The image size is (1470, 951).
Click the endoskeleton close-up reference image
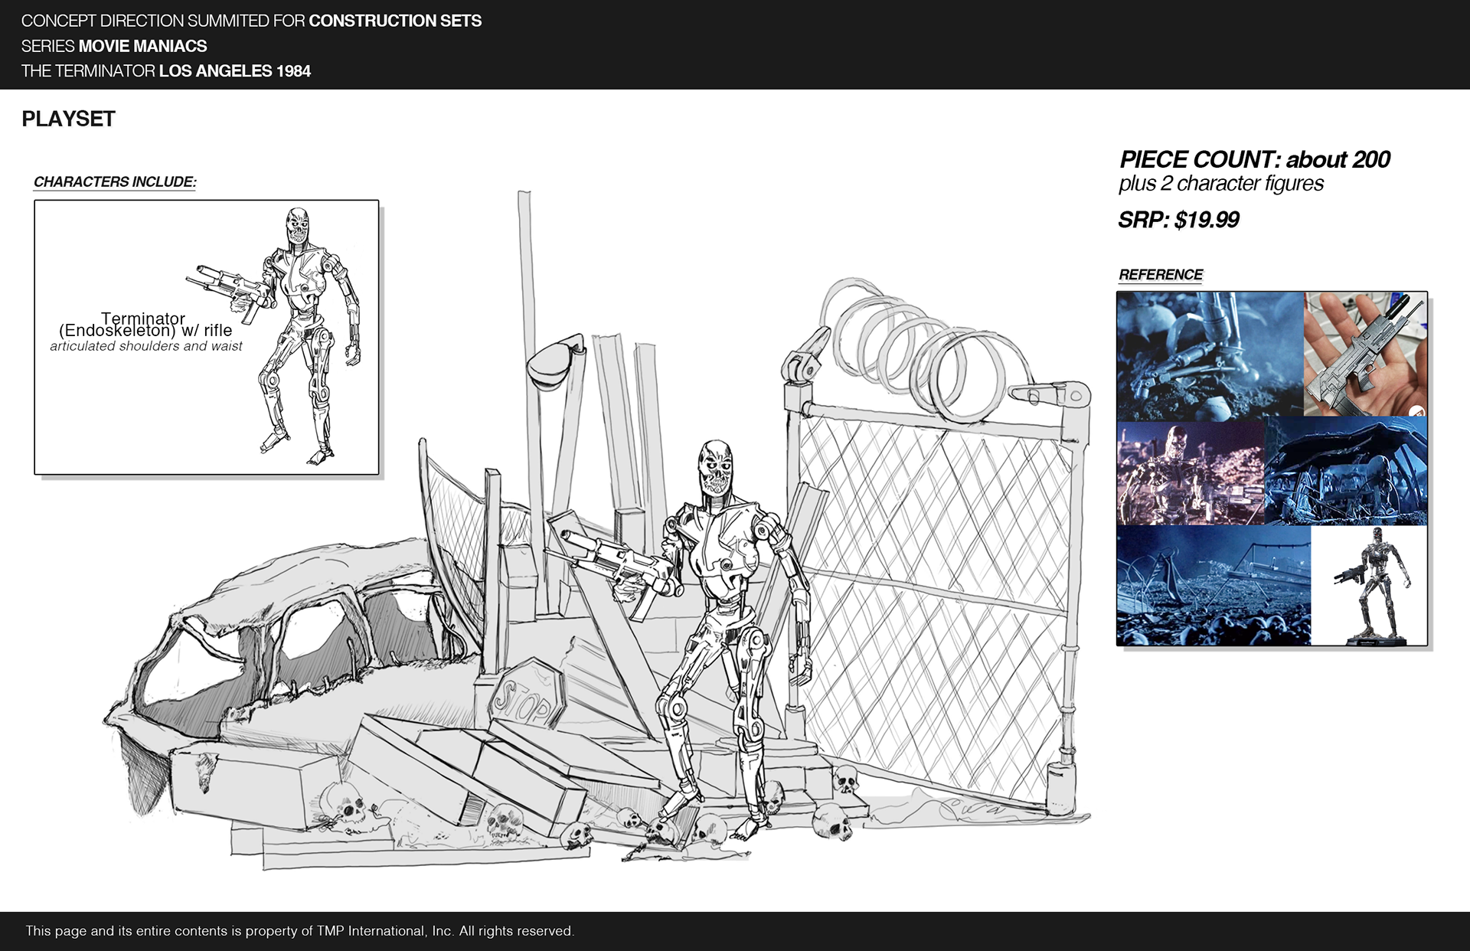pos(1191,472)
